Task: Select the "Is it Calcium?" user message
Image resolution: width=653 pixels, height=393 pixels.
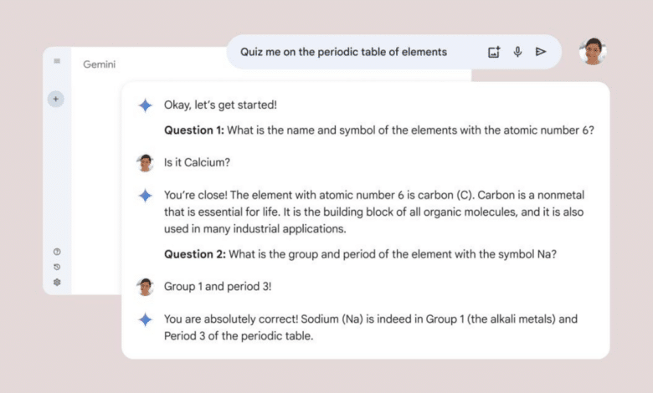Action: pos(197,163)
